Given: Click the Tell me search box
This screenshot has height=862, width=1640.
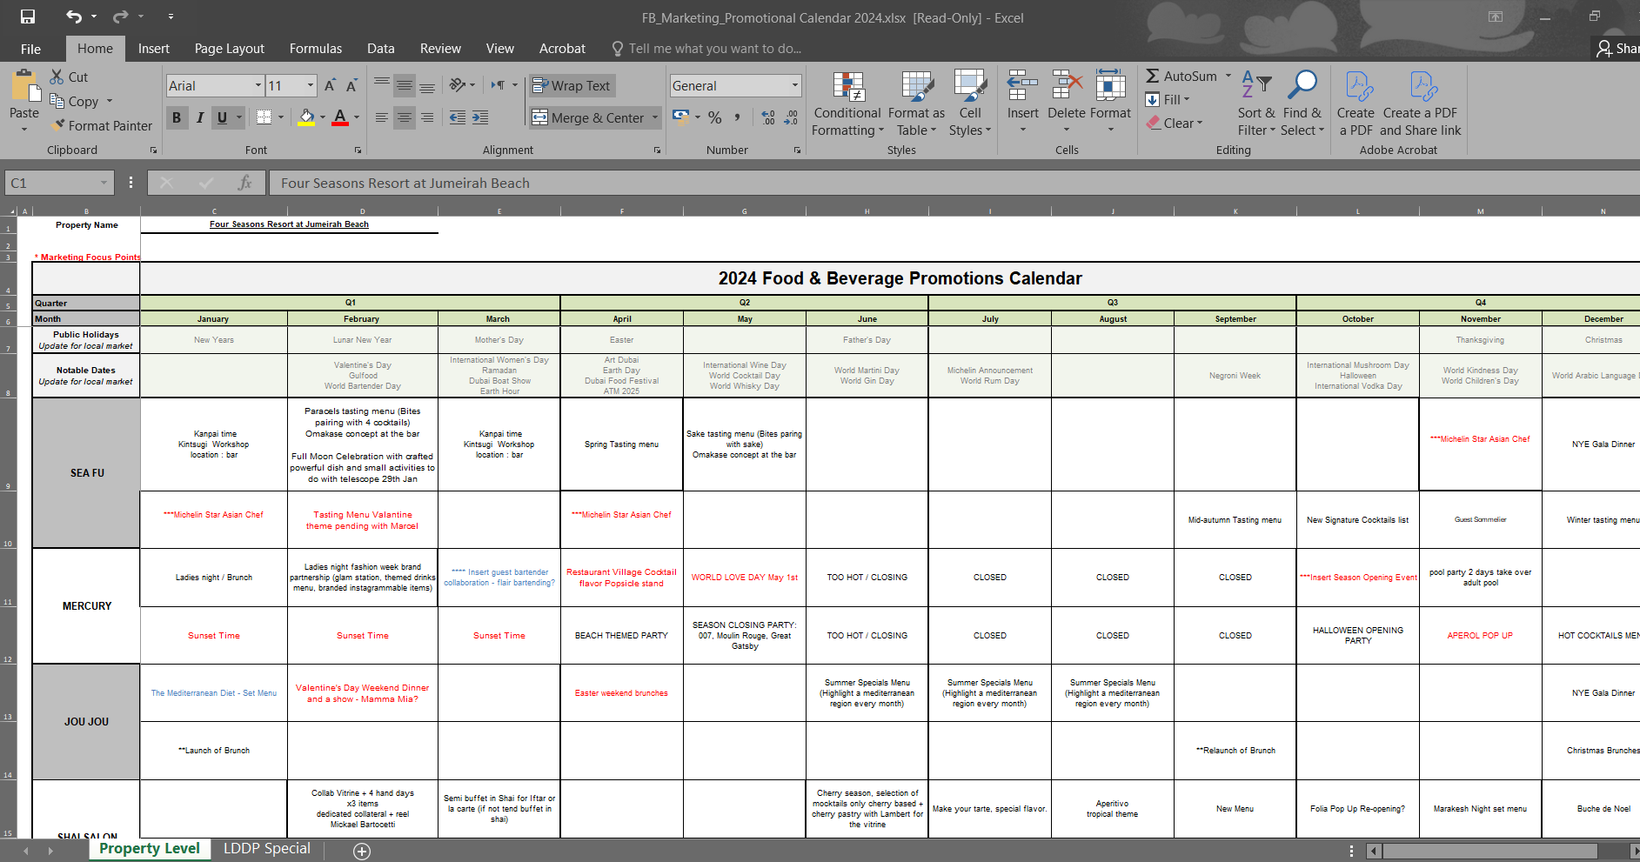Looking at the screenshot, I should pos(706,49).
